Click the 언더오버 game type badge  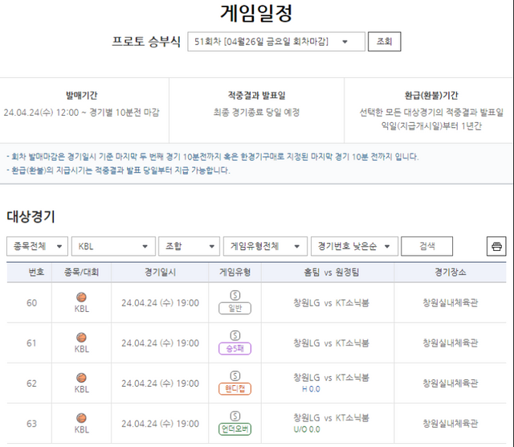tap(235, 429)
